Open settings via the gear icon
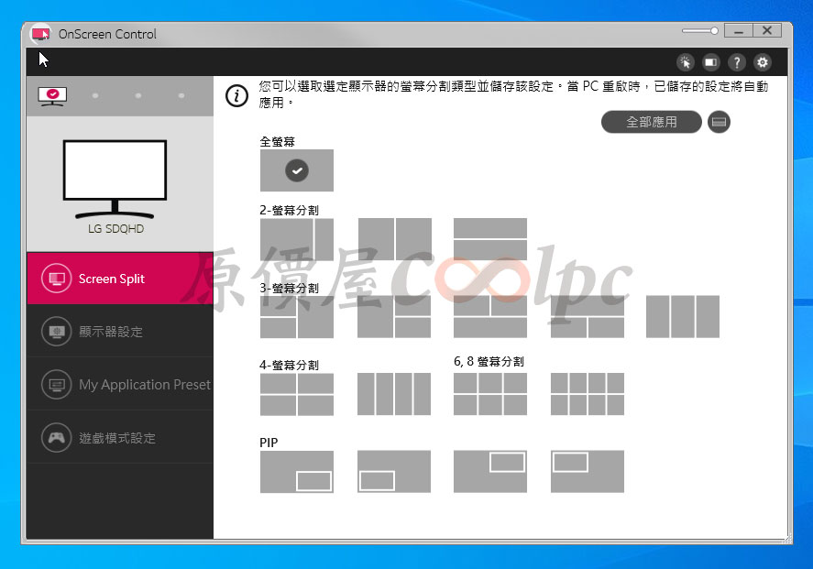 (x=763, y=62)
